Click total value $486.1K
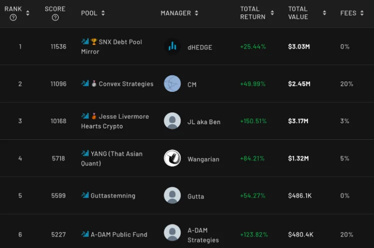The image size is (374, 248). (x=300, y=196)
